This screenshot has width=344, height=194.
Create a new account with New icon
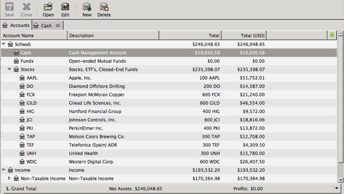tap(87, 7)
